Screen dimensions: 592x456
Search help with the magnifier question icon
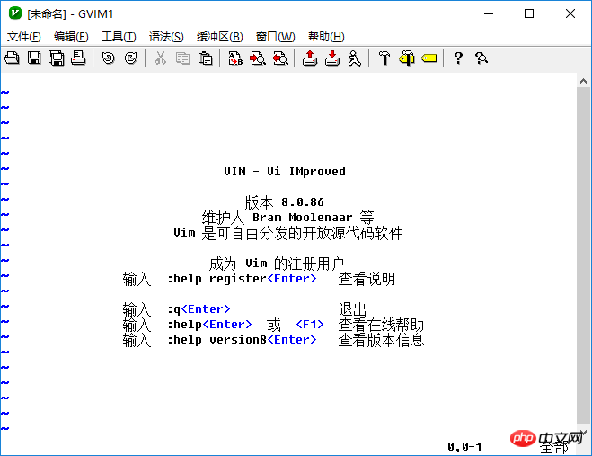(x=481, y=58)
